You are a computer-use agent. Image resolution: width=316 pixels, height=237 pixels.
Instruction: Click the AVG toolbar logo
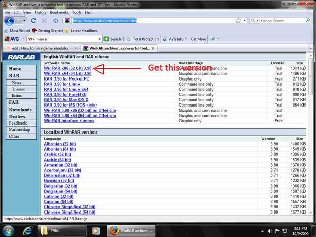click(x=12, y=39)
